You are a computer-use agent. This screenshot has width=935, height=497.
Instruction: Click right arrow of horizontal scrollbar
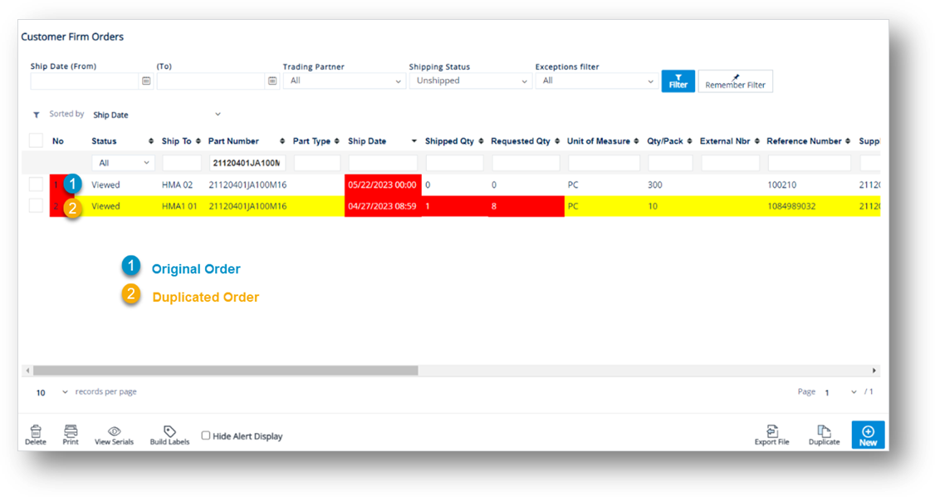pos(874,371)
